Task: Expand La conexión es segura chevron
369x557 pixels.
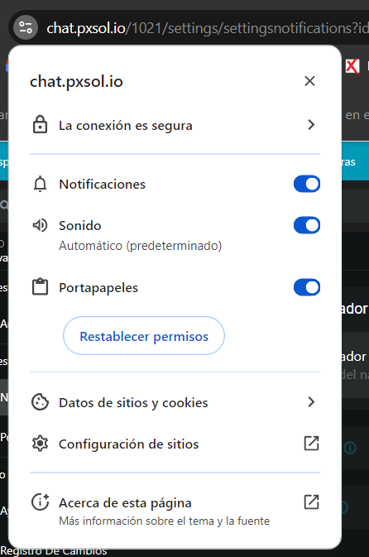Action: click(x=311, y=125)
